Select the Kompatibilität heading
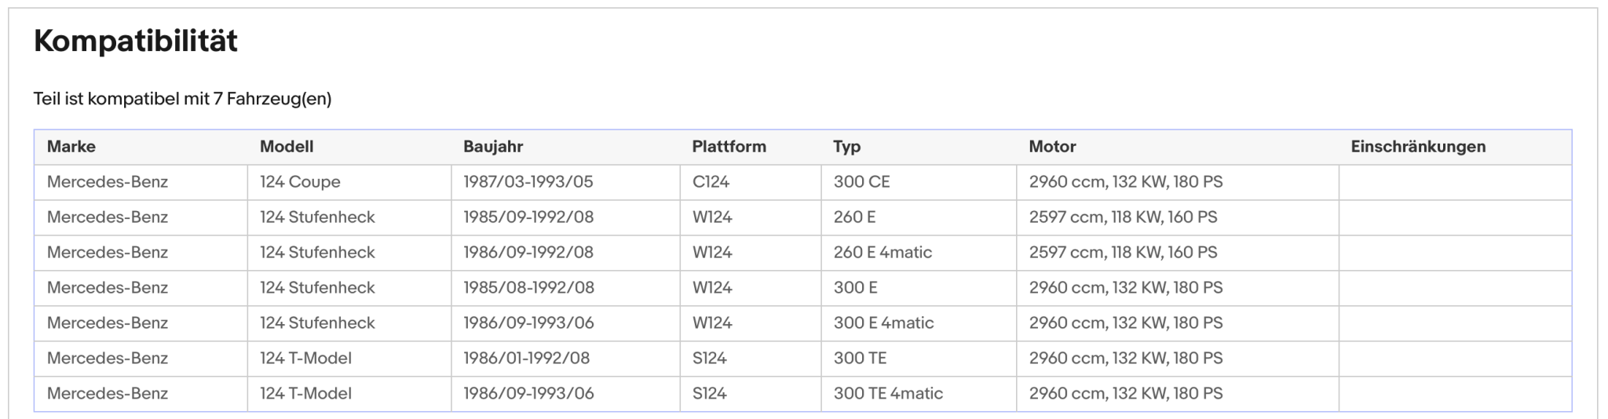Viewport: 1608px width, 419px height. [135, 41]
